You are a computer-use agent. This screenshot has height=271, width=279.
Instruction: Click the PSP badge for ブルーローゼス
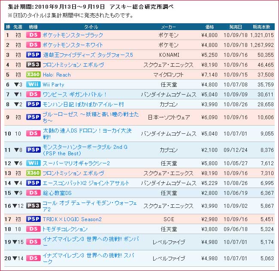click(33, 117)
